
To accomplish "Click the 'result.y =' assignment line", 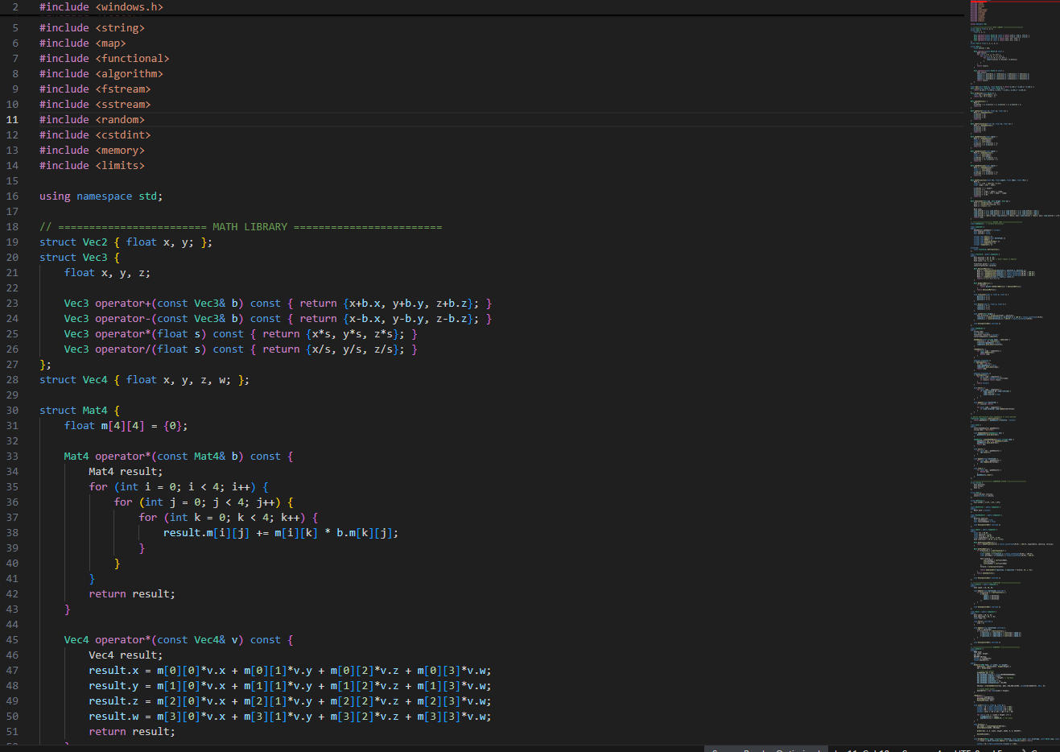I will coord(290,685).
